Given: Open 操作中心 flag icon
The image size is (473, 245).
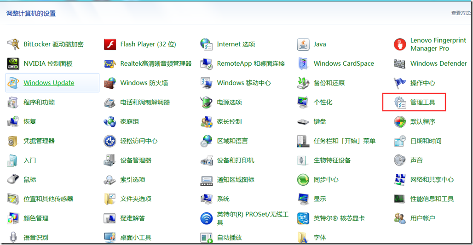Looking at the screenshot, I should [400, 83].
